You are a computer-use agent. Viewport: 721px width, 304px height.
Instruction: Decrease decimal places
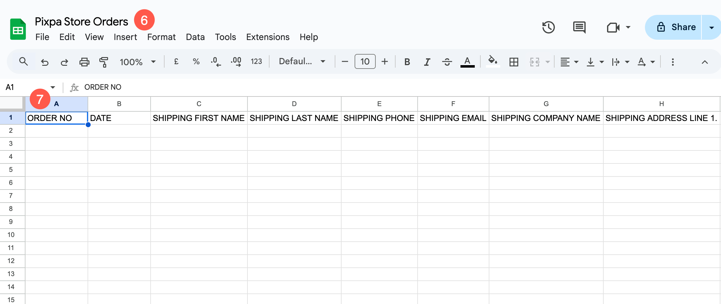[216, 62]
